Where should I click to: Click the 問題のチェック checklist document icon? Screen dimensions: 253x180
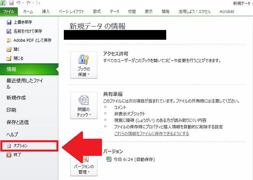coord(83,100)
